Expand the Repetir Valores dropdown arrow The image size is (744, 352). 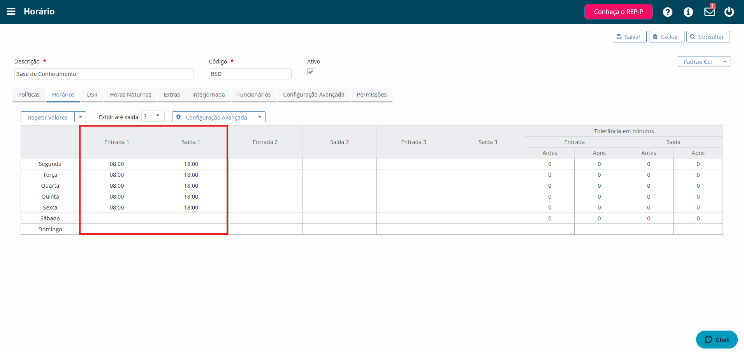click(80, 117)
